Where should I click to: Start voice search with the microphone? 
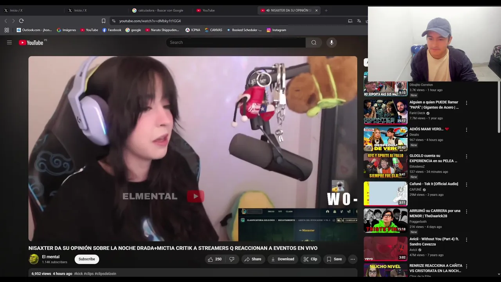[x=332, y=42]
